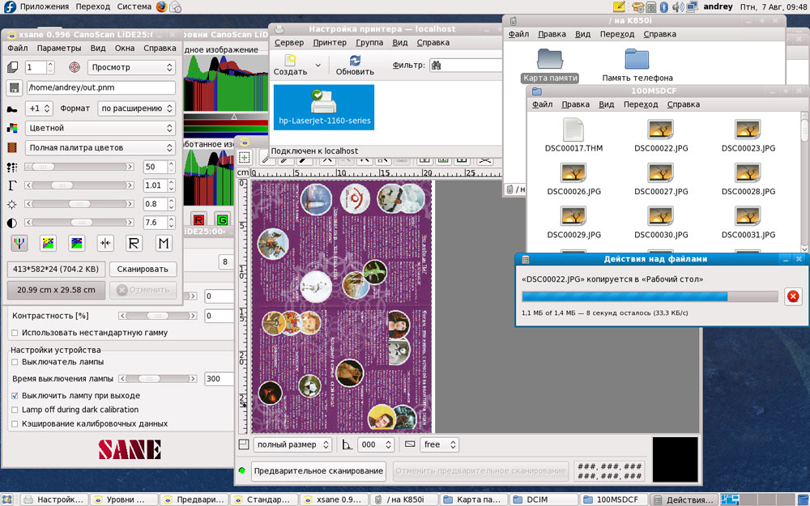Open the по расширению format dropdown
This screenshot has width=810, height=506.
[x=136, y=108]
